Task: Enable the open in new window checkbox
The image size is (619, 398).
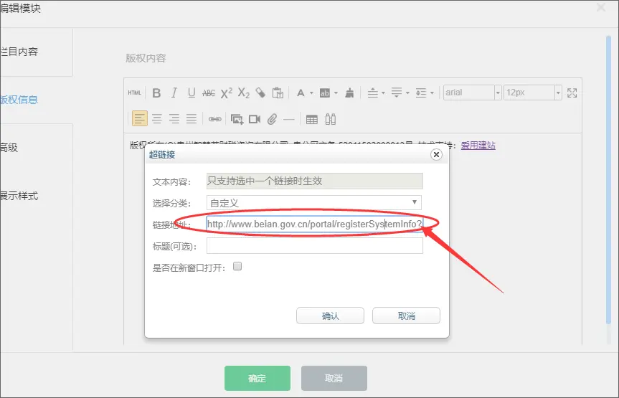Action: [237, 267]
